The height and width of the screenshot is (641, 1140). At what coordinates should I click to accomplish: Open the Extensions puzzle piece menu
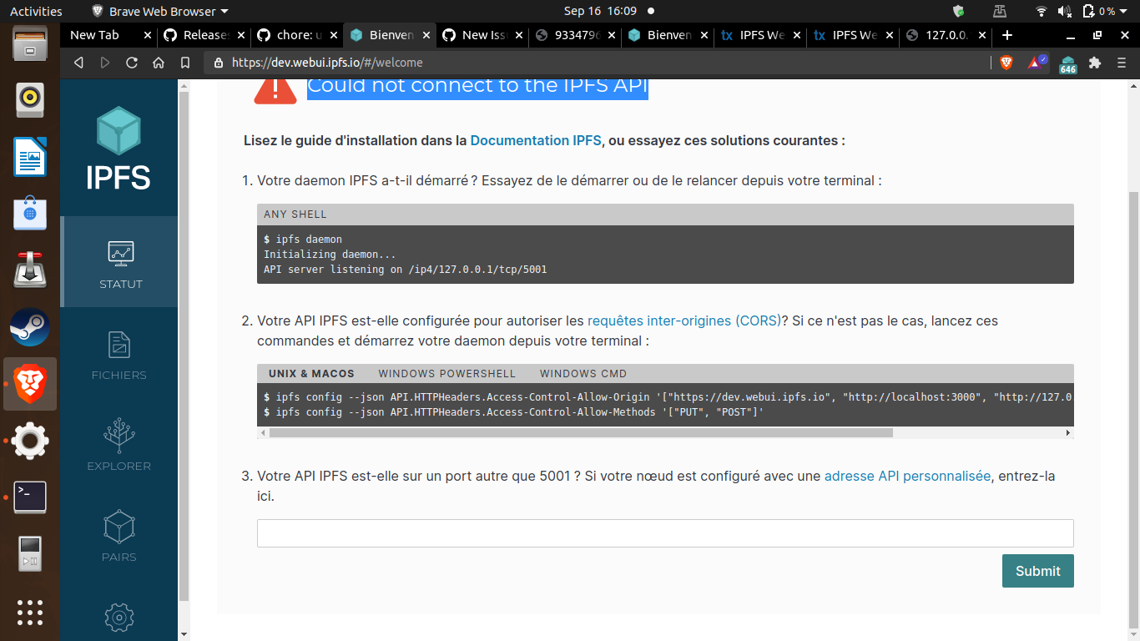point(1095,63)
